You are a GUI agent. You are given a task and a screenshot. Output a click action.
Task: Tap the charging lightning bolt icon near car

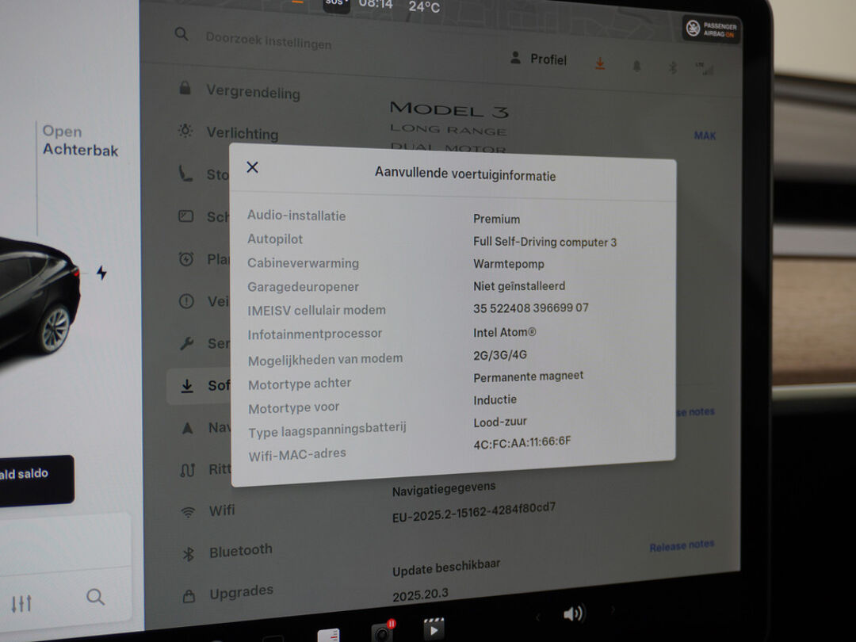(x=101, y=273)
